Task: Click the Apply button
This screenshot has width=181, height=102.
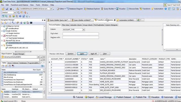Action: (82, 54)
